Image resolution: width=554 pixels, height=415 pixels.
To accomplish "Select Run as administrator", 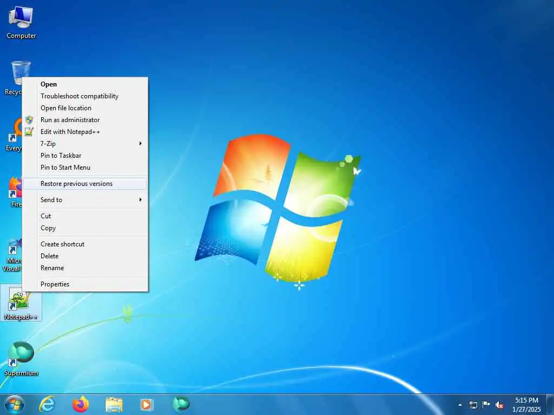I will click(85, 120).
